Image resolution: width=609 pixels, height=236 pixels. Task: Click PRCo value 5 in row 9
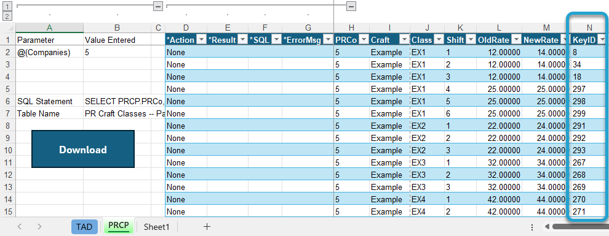pos(351,138)
